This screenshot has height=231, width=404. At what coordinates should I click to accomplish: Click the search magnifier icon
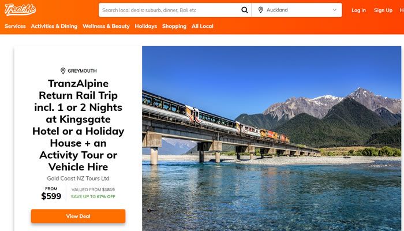245,10
